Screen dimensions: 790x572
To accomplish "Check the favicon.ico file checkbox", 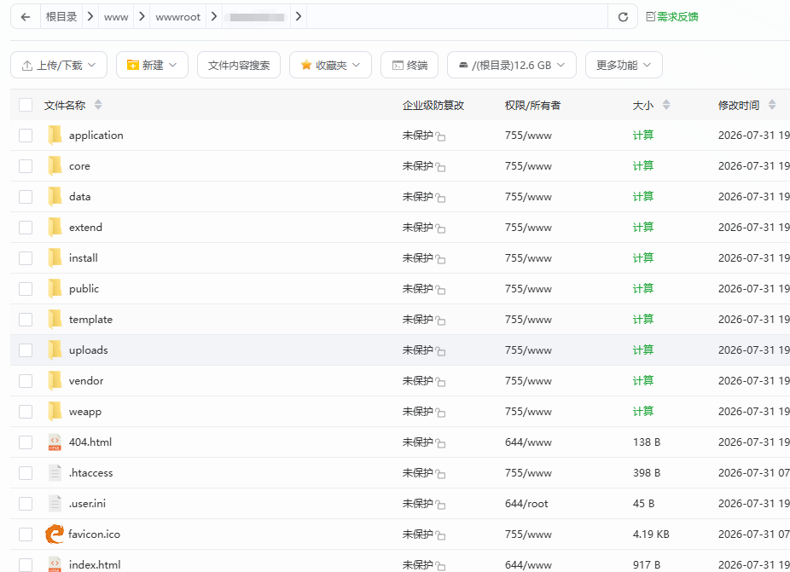I will (x=26, y=534).
